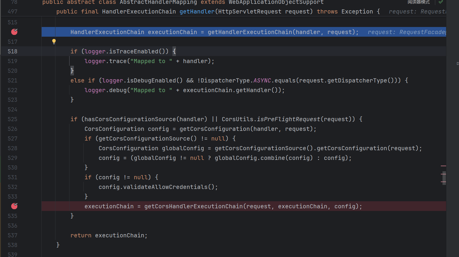Click the yellow light bulb quick-fix icon
The height and width of the screenshot is (257, 459).
pos(54,41)
